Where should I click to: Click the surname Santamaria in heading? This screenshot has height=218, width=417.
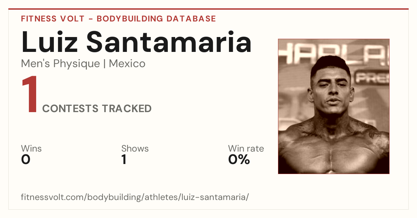[x=169, y=41]
